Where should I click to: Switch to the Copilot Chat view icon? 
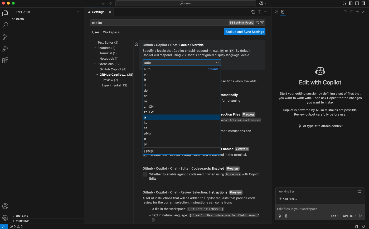tap(276, 12)
